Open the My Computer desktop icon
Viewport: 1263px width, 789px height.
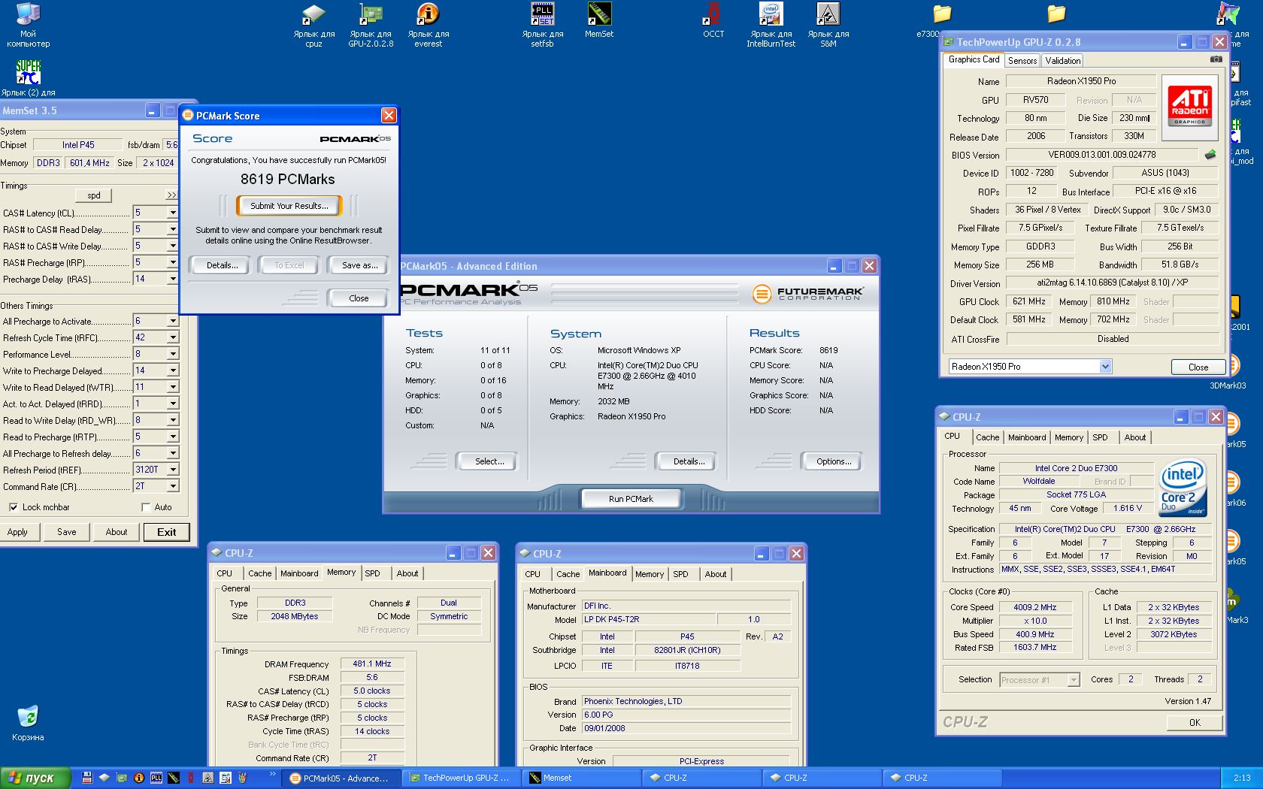[x=28, y=24]
